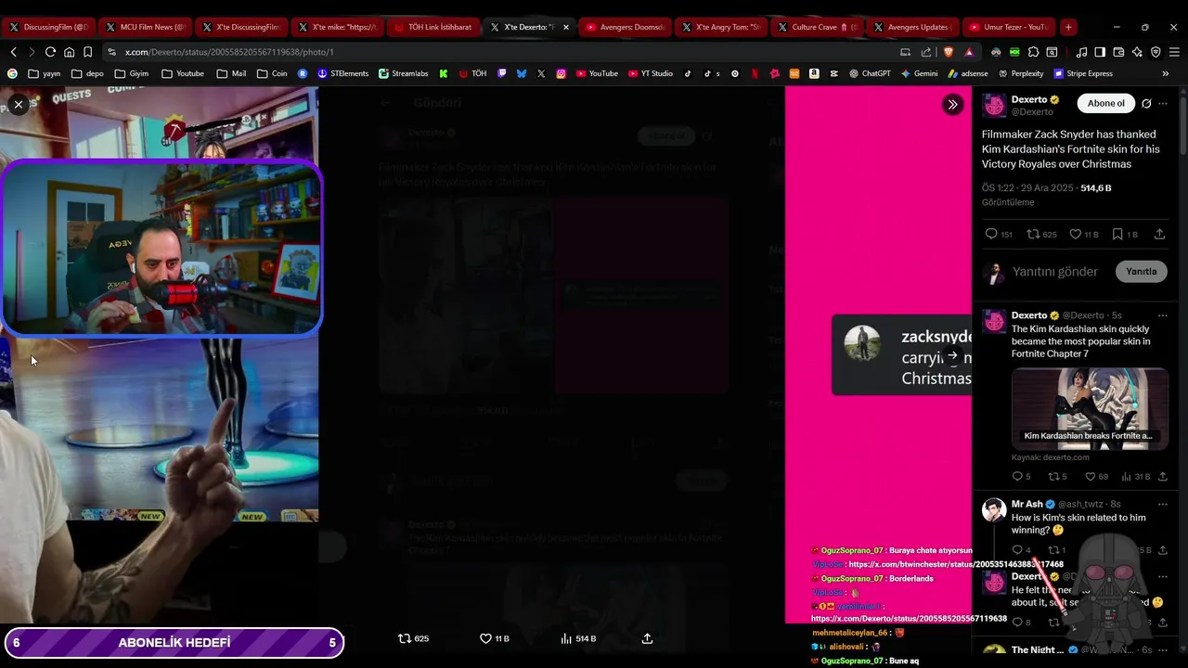Submit reply with Yanıtla button
The width and height of the screenshot is (1188, 668).
click(x=1141, y=272)
